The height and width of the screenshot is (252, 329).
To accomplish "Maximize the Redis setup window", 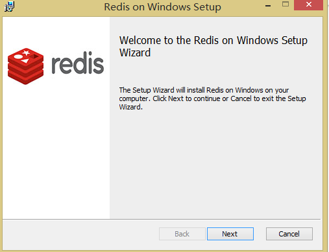I will tap(286, 5).
